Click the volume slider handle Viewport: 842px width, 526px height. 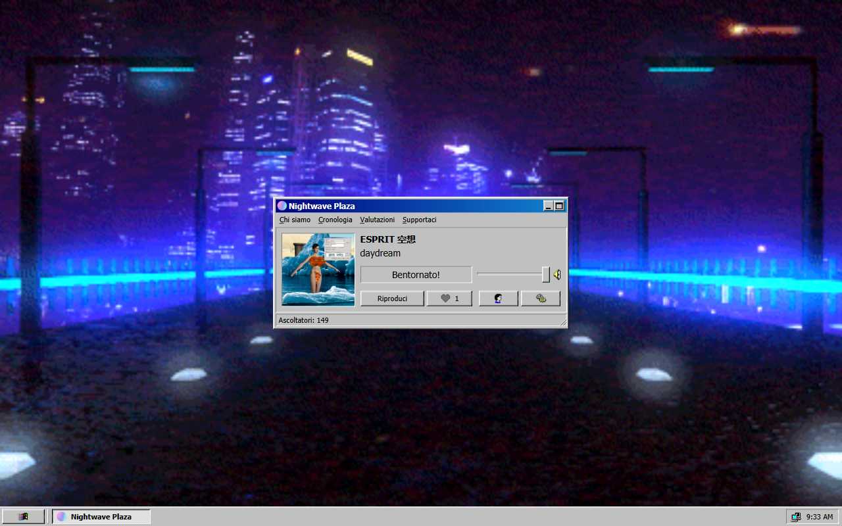(x=545, y=274)
